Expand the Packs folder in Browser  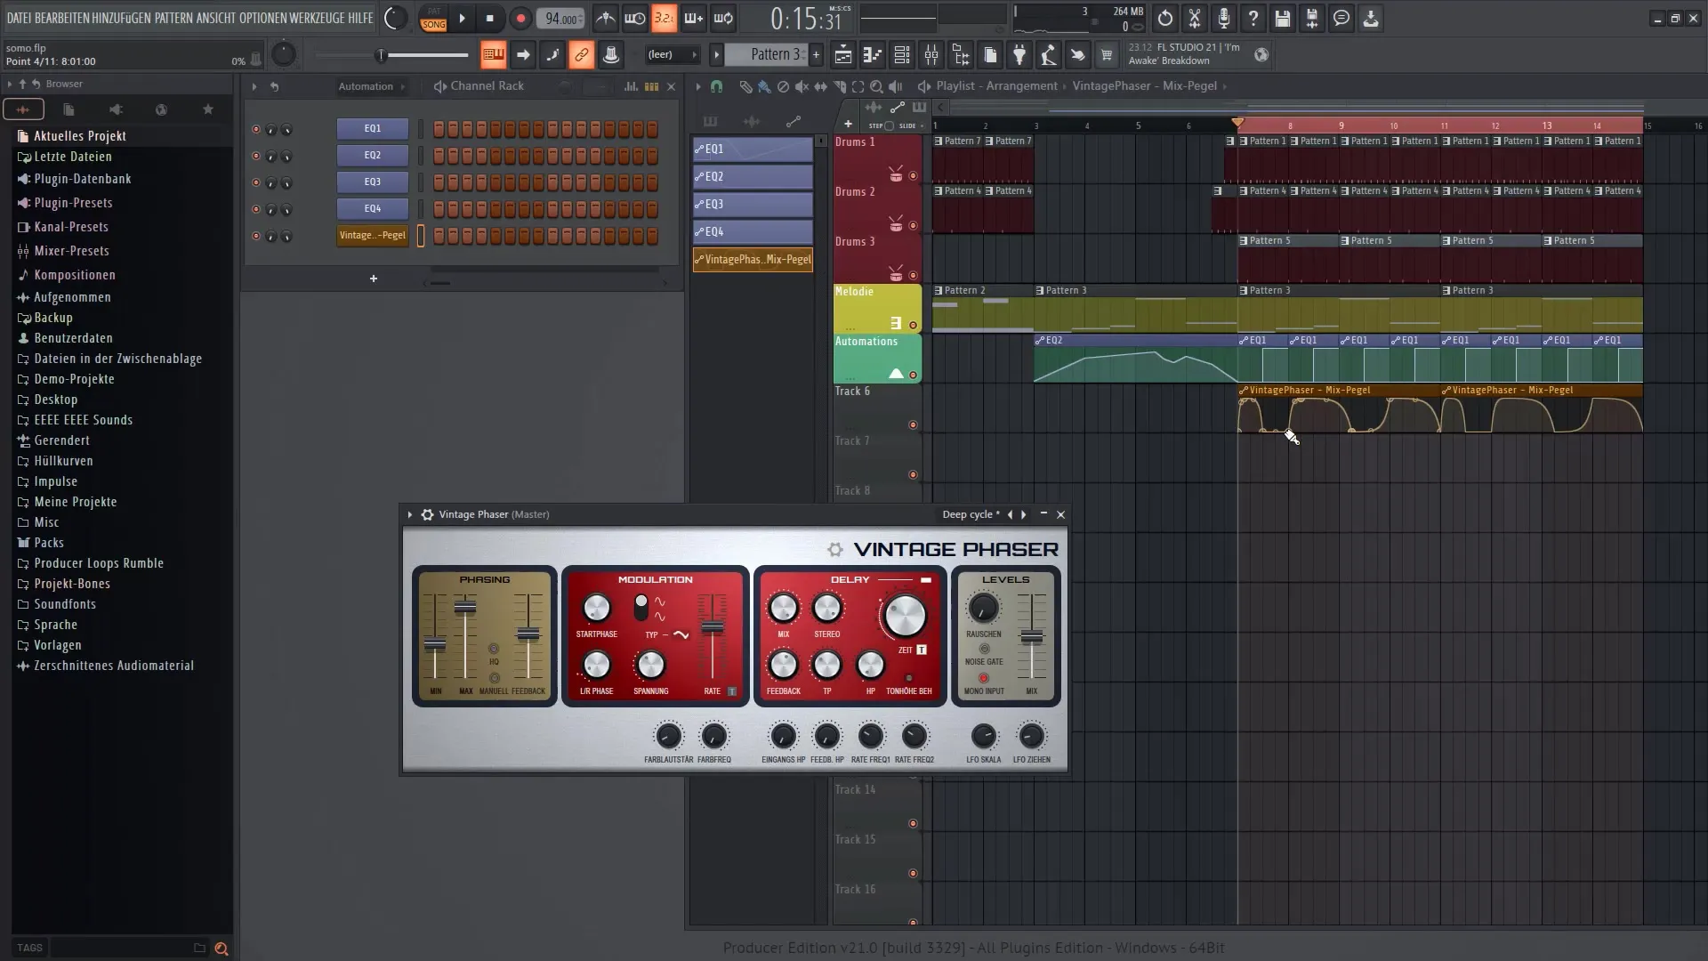tap(49, 543)
